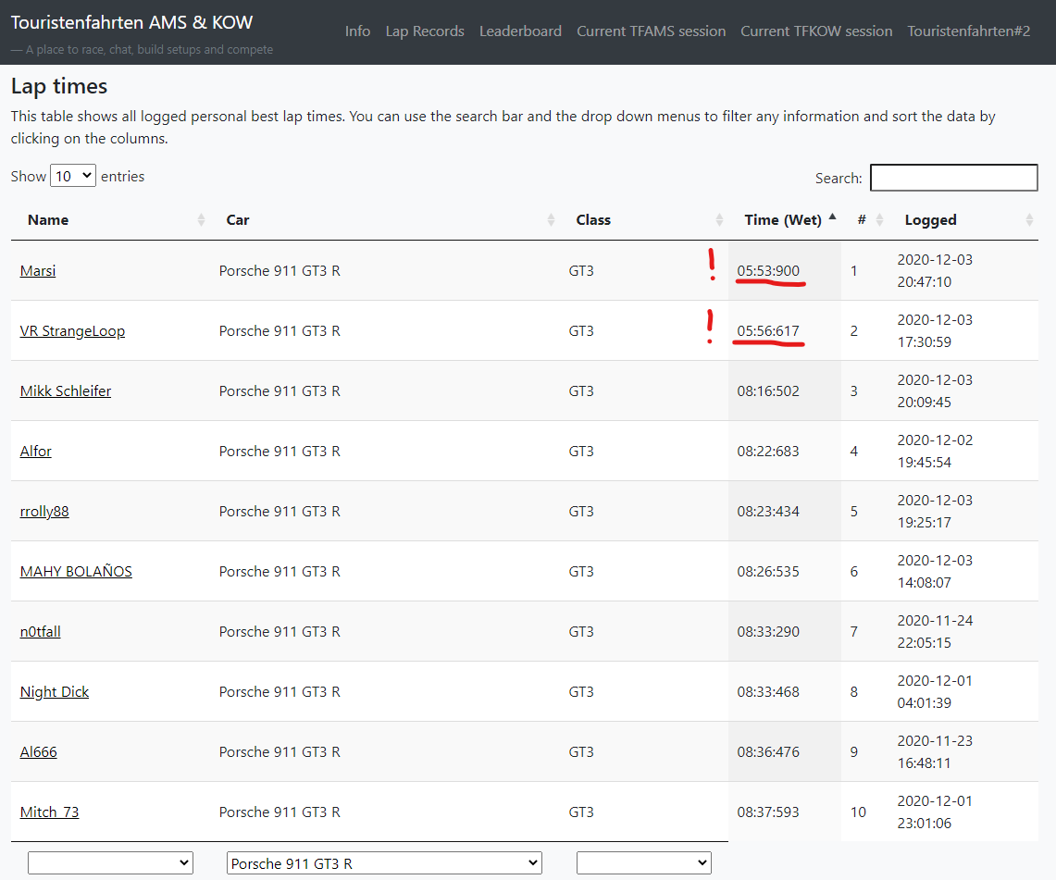This screenshot has height=880, width=1056.
Task: Sort by Logged date column icon
Action: tap(1029, 220)
